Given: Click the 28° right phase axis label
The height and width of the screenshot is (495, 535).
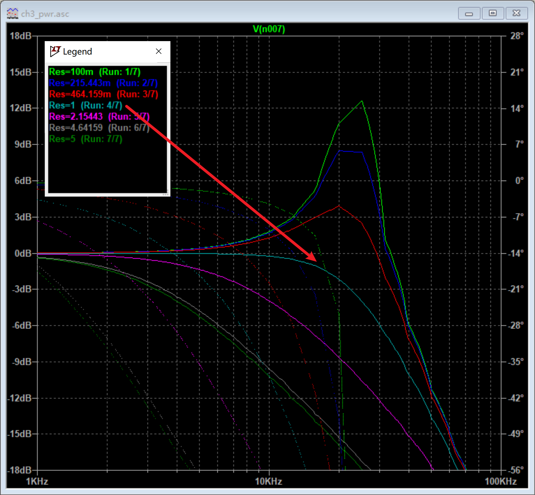Looking at the screenshot, I should tap(517, 36).
